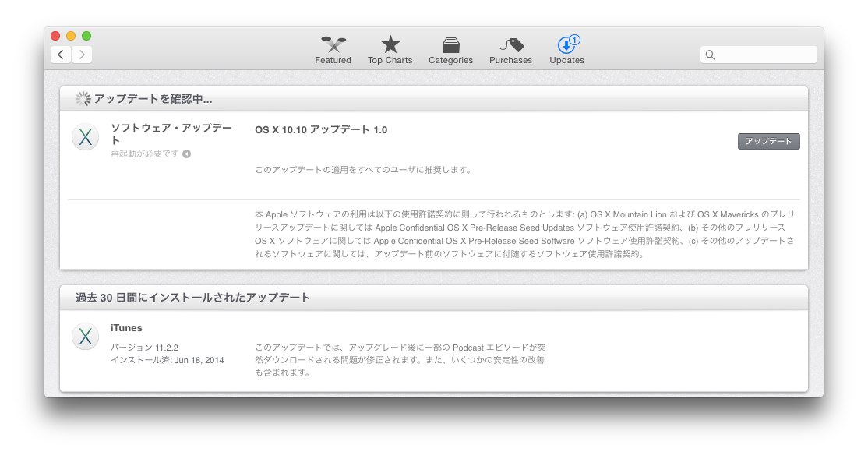Click the forward navigation arrow
868x459 pixels.
(82, 55)
